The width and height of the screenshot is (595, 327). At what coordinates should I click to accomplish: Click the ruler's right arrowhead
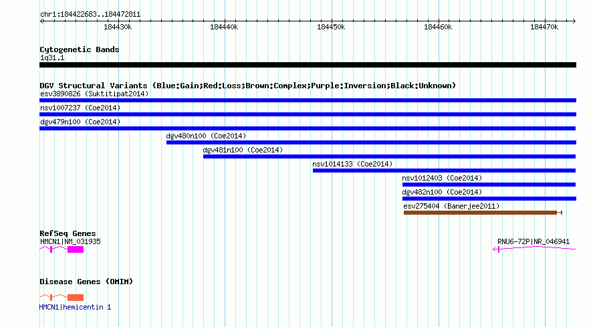click(x=574, y=21)
